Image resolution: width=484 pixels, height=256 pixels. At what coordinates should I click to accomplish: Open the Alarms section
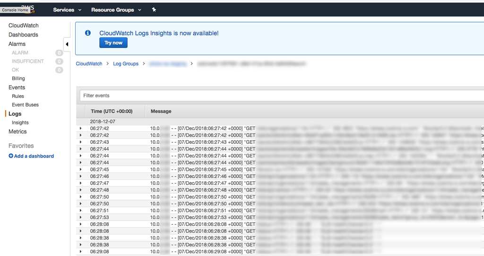(17, 44)
